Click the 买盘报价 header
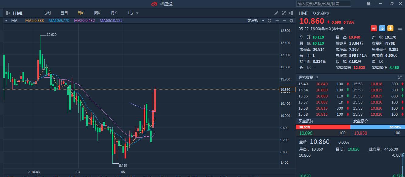This screenshot has height=177, width=405. tap(306, 121)
